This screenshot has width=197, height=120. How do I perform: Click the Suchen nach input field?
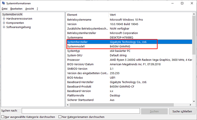(x=81, y=111)
